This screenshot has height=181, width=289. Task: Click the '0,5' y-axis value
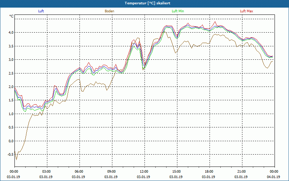point(11,127)
